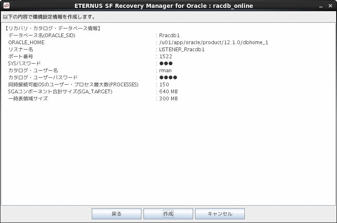Select the database name value Rracdb1
Screen dimensions: 337x223
coord(170,36)
